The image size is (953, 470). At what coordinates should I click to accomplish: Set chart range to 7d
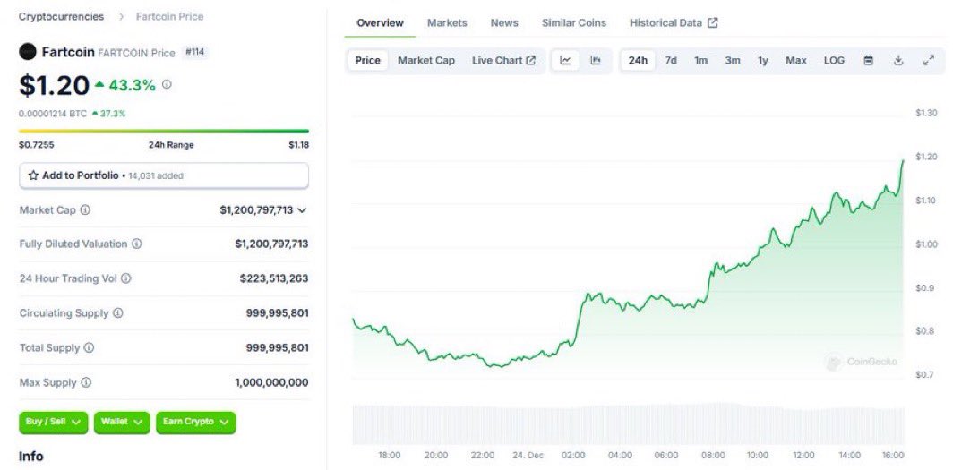(x=670, y=60)
